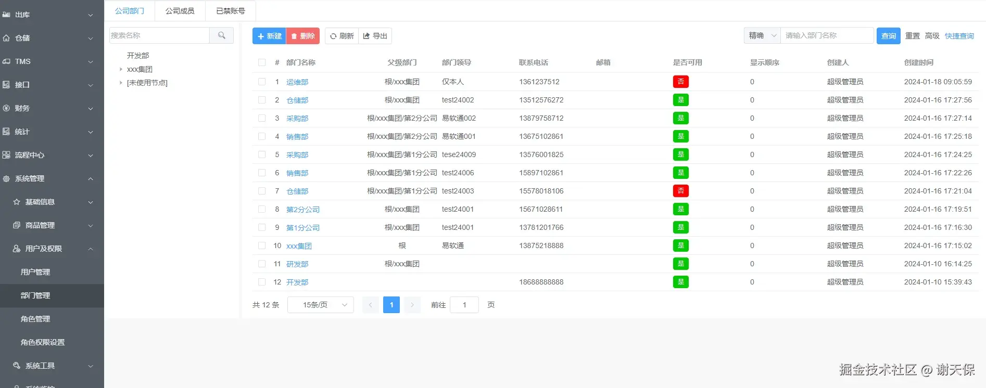
Task: Click the 系统工具 wrench icon
Action: [17, 366]
